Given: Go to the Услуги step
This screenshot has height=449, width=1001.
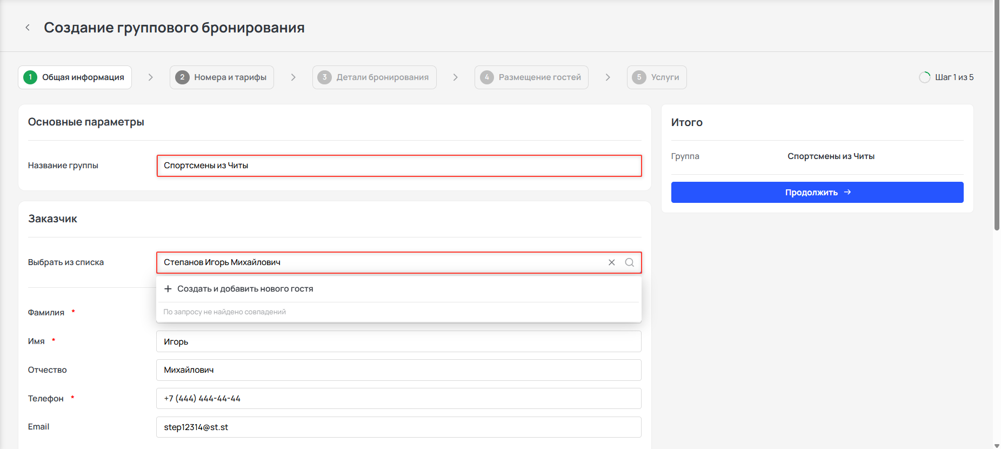Looking at the screenshot, I should pyautogui.click(x=657, y=77).
